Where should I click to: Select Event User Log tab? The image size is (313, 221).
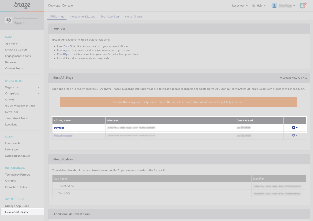(110, 16)
